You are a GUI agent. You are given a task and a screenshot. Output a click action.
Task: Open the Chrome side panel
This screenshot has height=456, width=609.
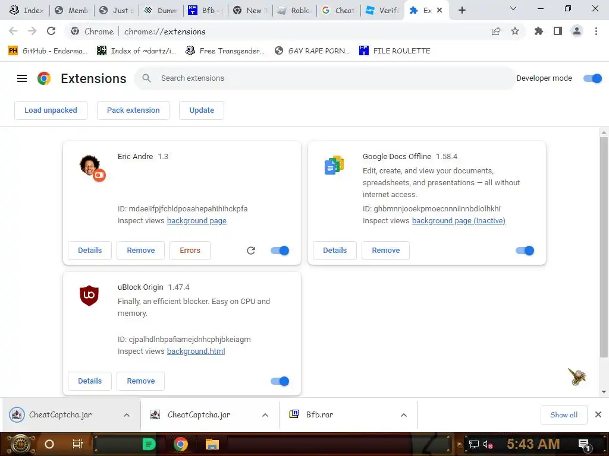558,31
